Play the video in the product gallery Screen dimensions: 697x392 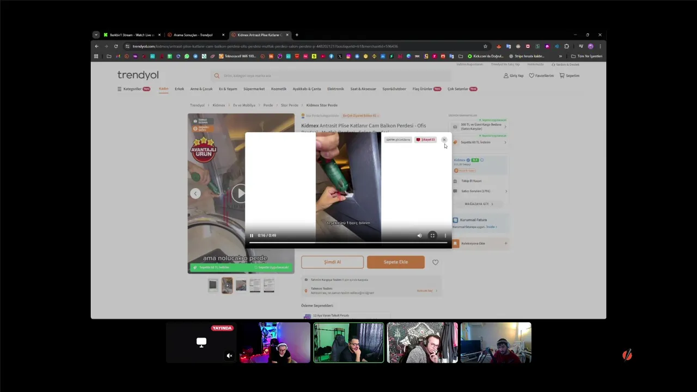click(239, 193)
